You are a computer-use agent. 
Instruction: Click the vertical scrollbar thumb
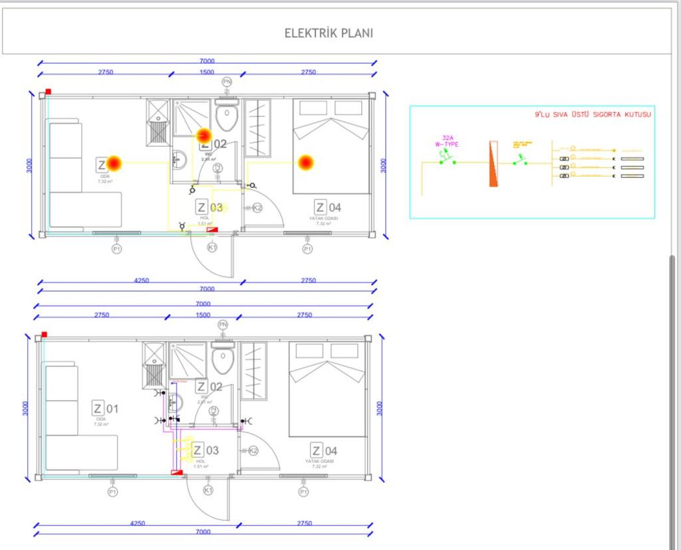tap(672, 399)
